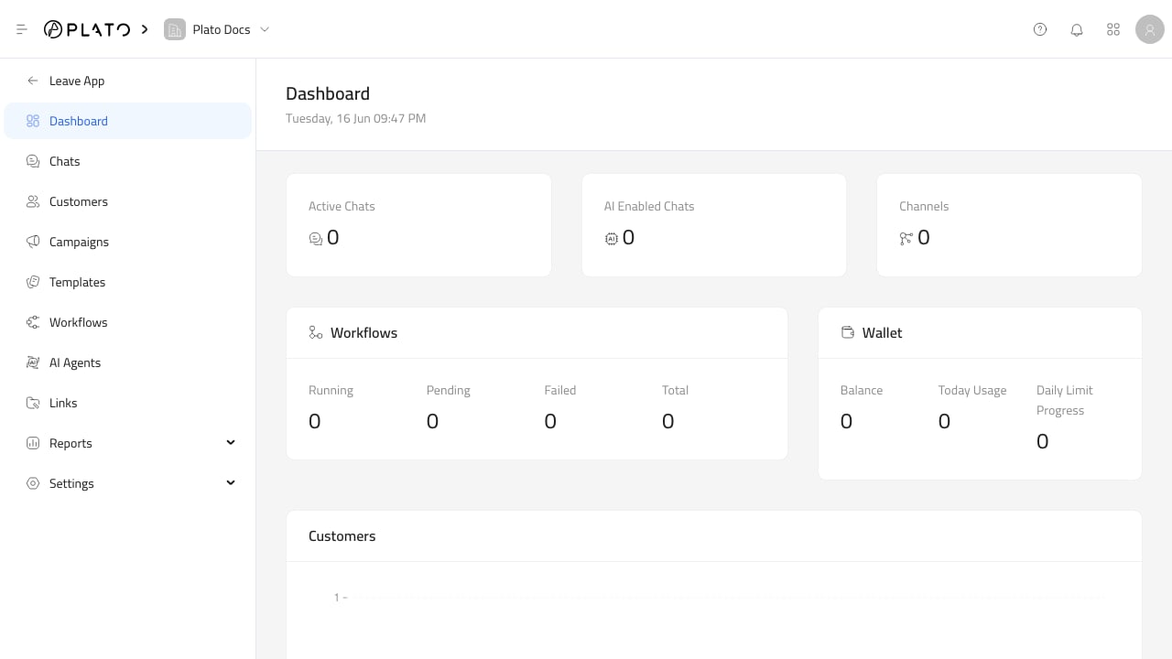1172x659 pixels.
Task: Click the Channels branch icon
Action: coord(906,239)
